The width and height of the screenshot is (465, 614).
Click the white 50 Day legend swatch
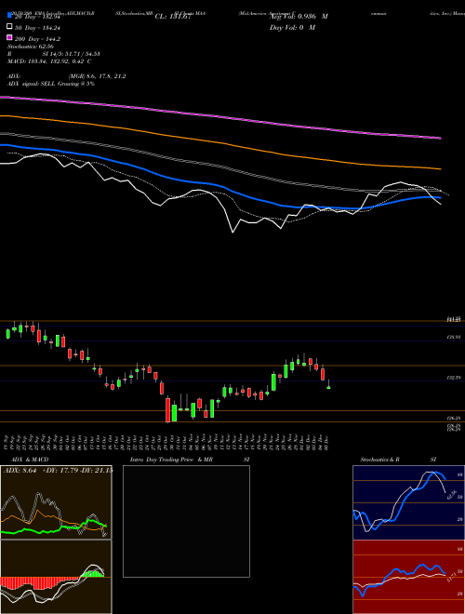tap(9, 27)
